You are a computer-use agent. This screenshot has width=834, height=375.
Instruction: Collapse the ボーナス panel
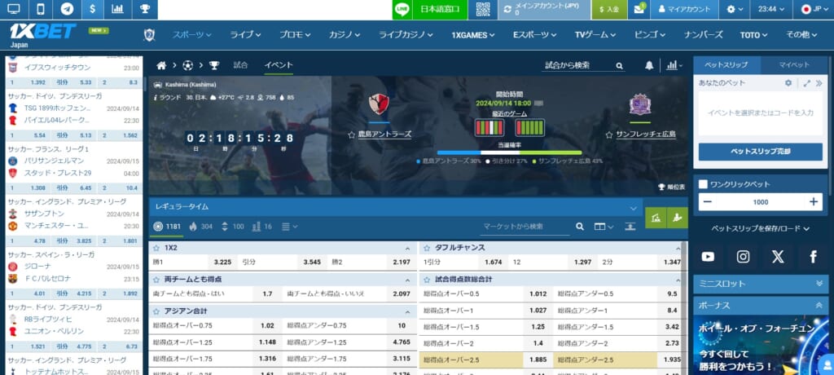click(x=819, y=305)
